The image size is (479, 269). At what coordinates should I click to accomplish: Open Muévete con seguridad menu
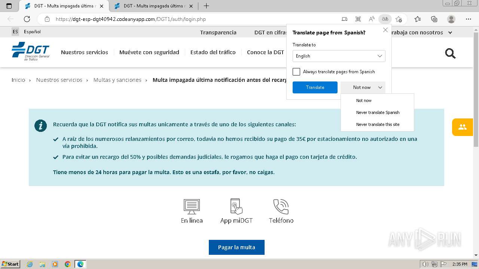pos(149,52)
